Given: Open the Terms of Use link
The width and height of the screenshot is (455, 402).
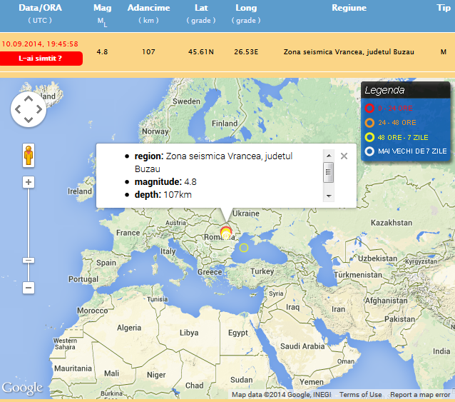Looking at the screenshot, I should [360, 395].
